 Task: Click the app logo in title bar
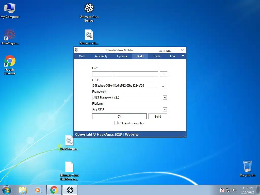click(76, 50)
